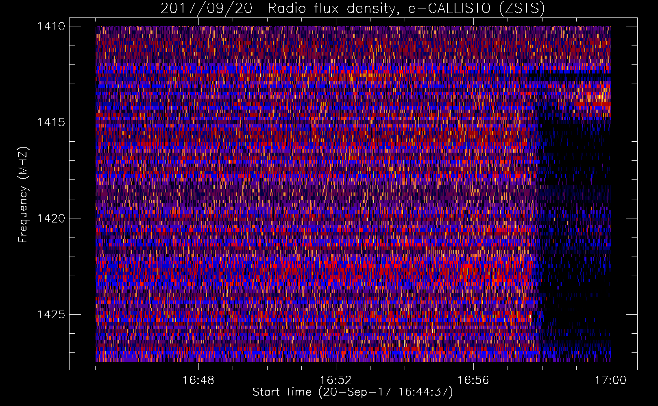Click the 'Start Time (20-Sep-17 16:44:37)' label

point(353,392)
